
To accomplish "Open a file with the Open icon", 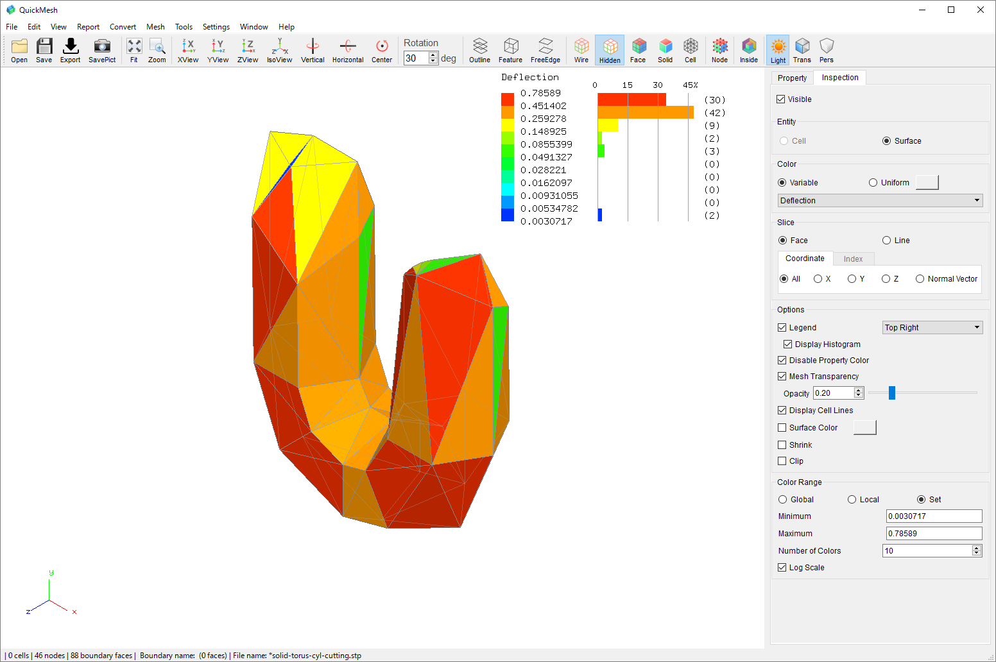I will click(19, 50).
